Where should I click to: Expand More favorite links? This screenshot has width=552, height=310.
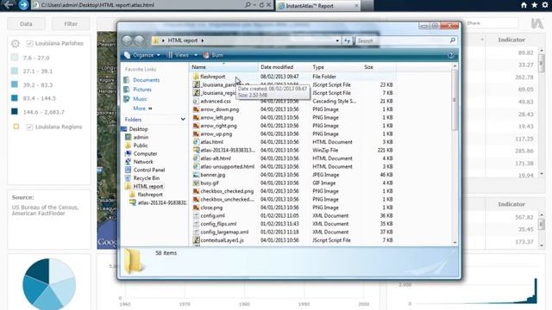point(142,108)
